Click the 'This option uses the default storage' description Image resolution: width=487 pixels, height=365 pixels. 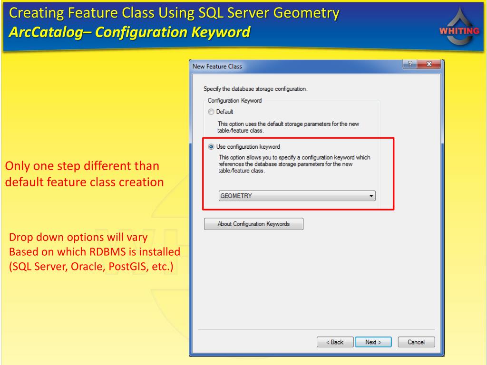pyautogui.click(x=288, y=127)
